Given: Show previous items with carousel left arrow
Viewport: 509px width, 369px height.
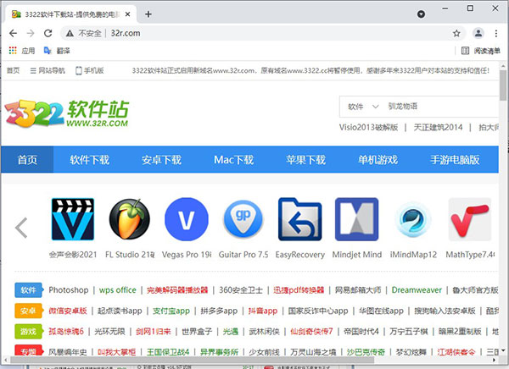Looking at the screenshot, I should [21, 228].
